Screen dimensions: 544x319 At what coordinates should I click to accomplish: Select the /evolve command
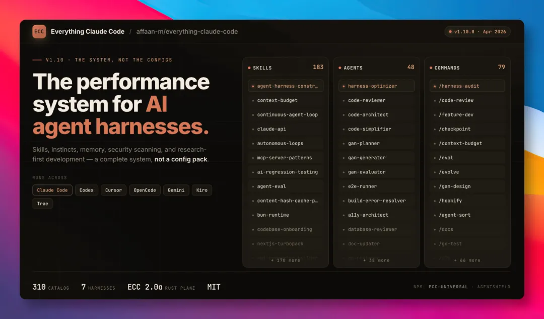pos(467,172)
